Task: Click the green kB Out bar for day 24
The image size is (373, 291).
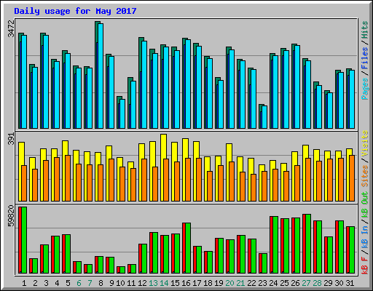Action: coord(275,245)
